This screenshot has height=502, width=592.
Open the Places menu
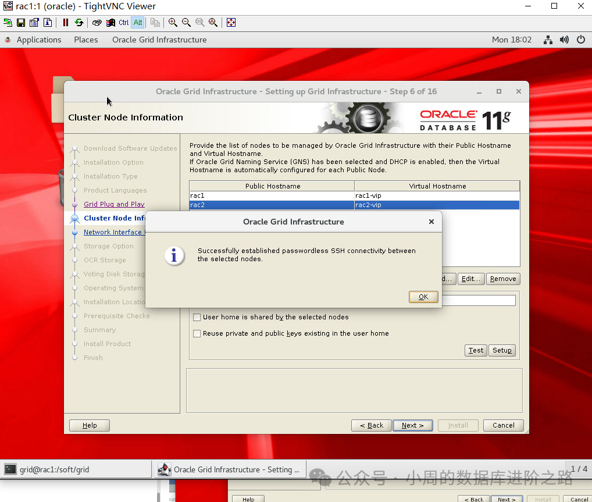(x=85, y=40)
